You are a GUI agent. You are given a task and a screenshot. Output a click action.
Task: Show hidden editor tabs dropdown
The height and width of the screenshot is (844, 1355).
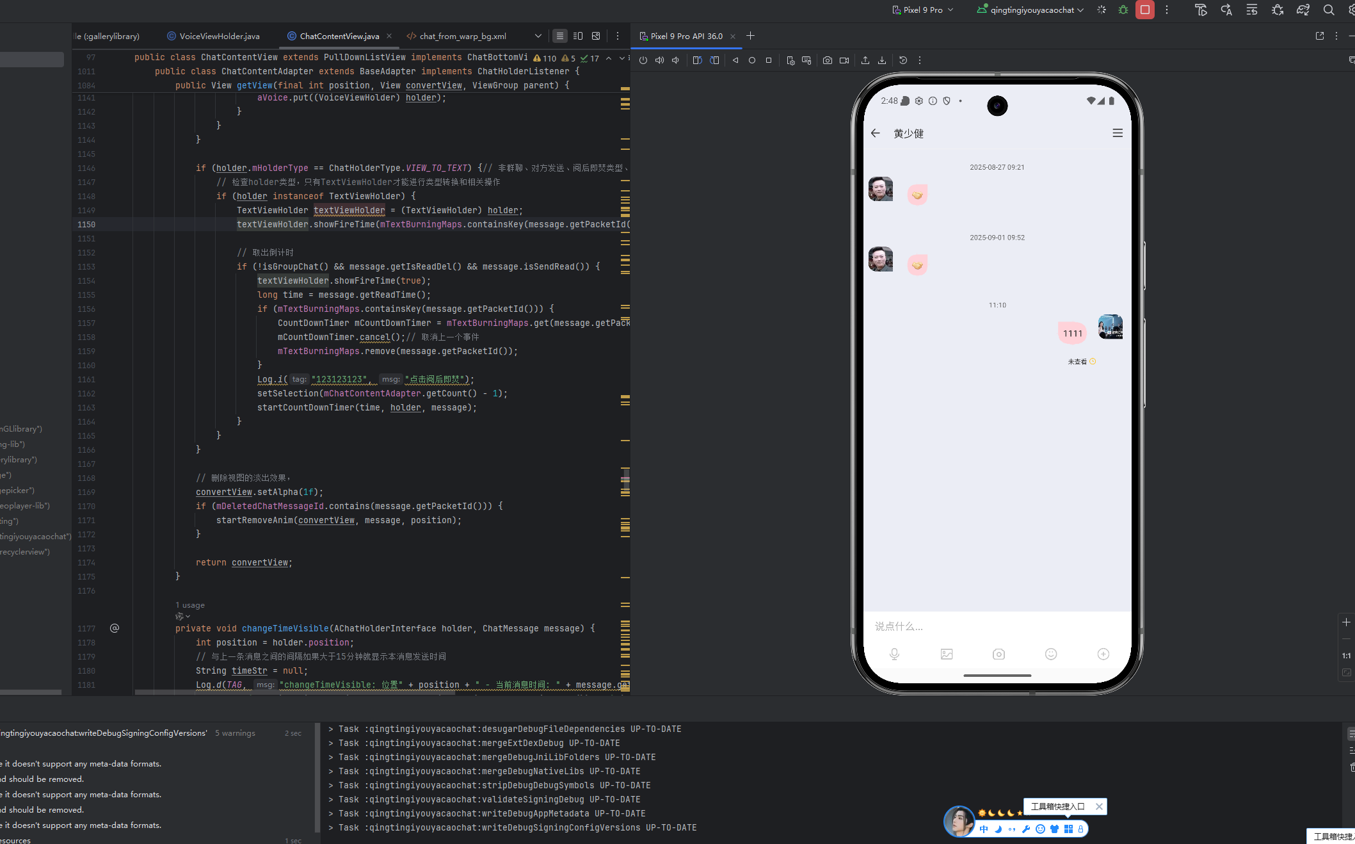538,36
